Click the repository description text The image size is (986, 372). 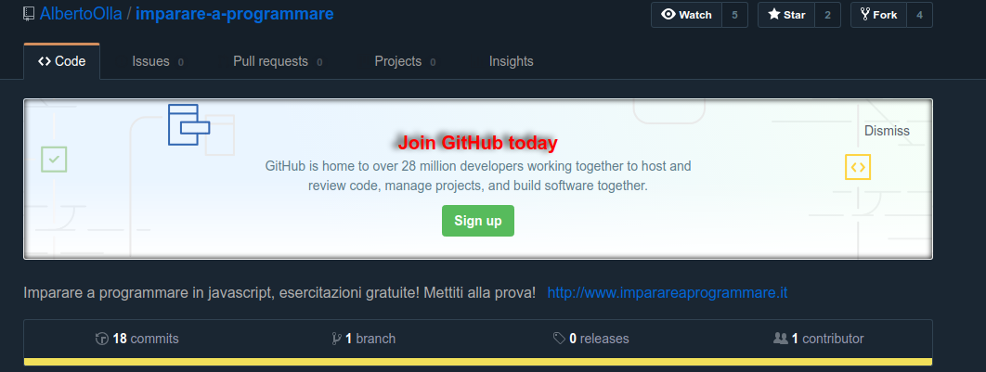pyautogui.click(x=279, y=293)
